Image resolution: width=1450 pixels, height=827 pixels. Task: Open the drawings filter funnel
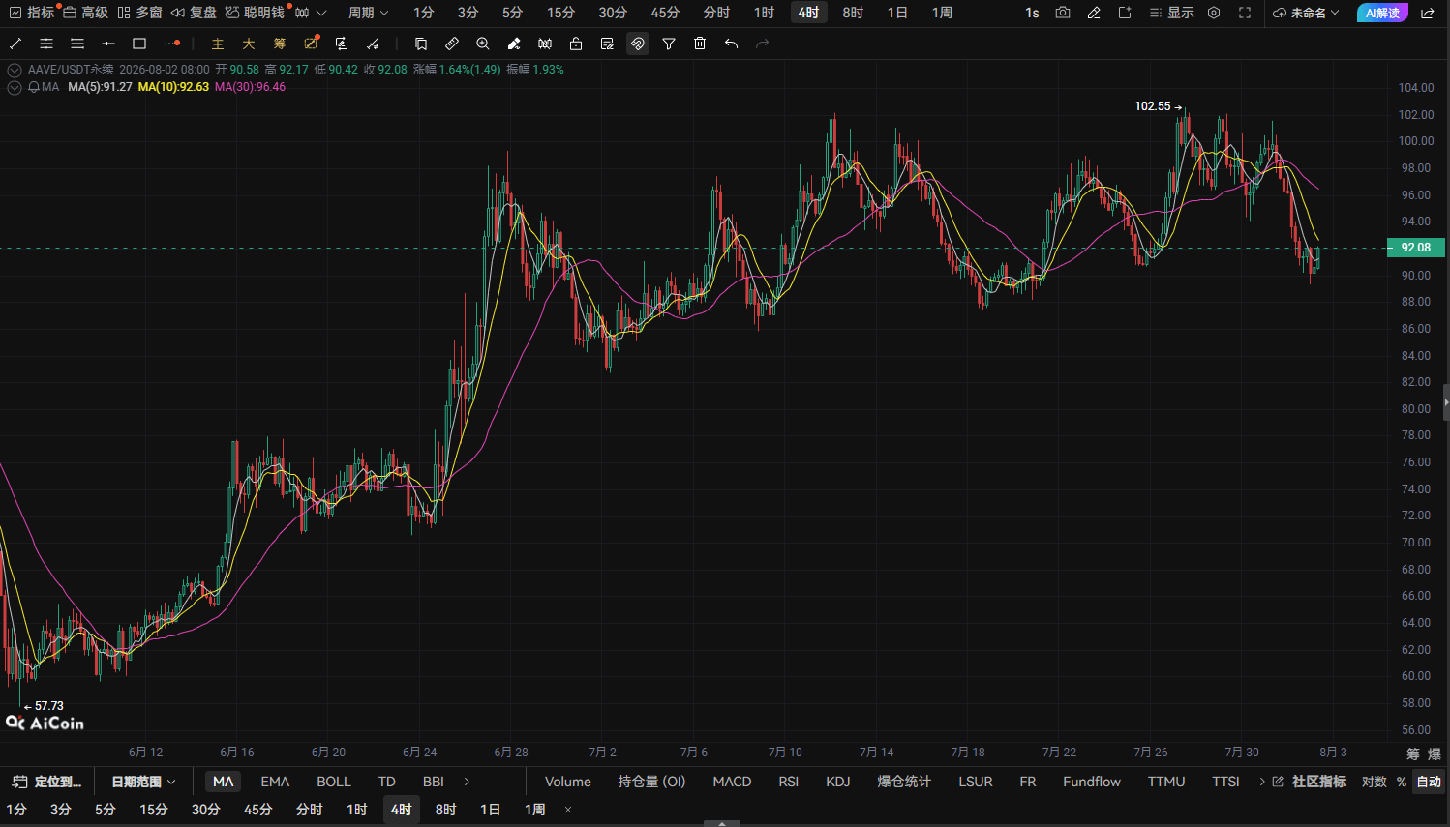tap(669, 44)
